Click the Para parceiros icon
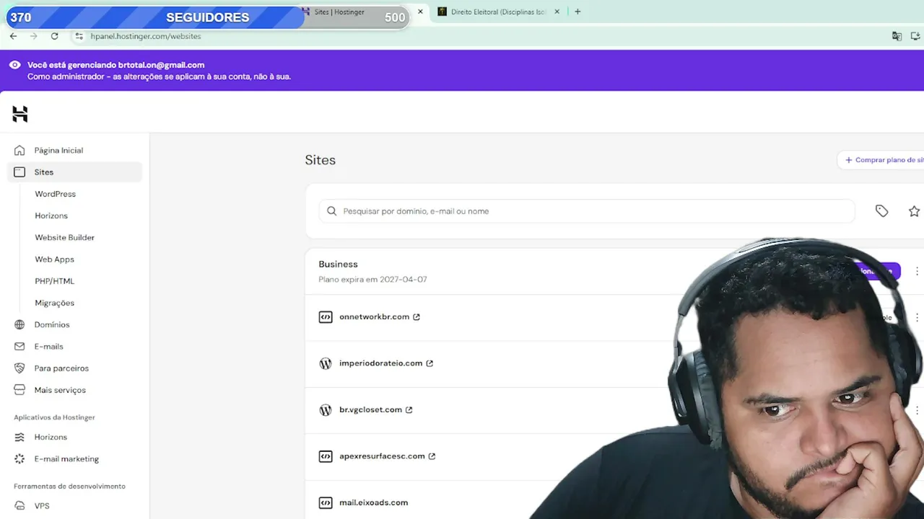924x519 pixels. (19, 368)
